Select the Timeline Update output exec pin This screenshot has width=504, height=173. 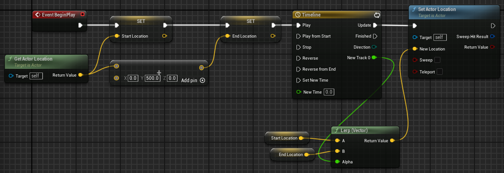pos(375,25)
